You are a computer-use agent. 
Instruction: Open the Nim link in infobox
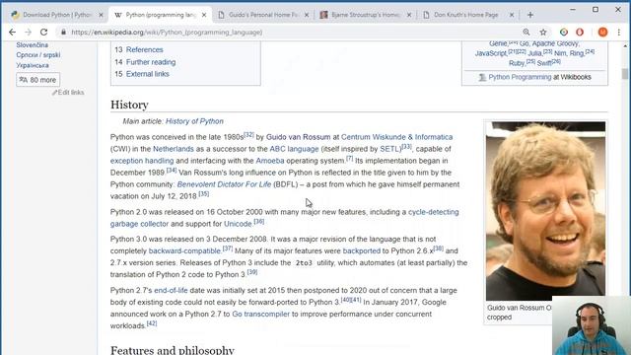tap(560, 53)
